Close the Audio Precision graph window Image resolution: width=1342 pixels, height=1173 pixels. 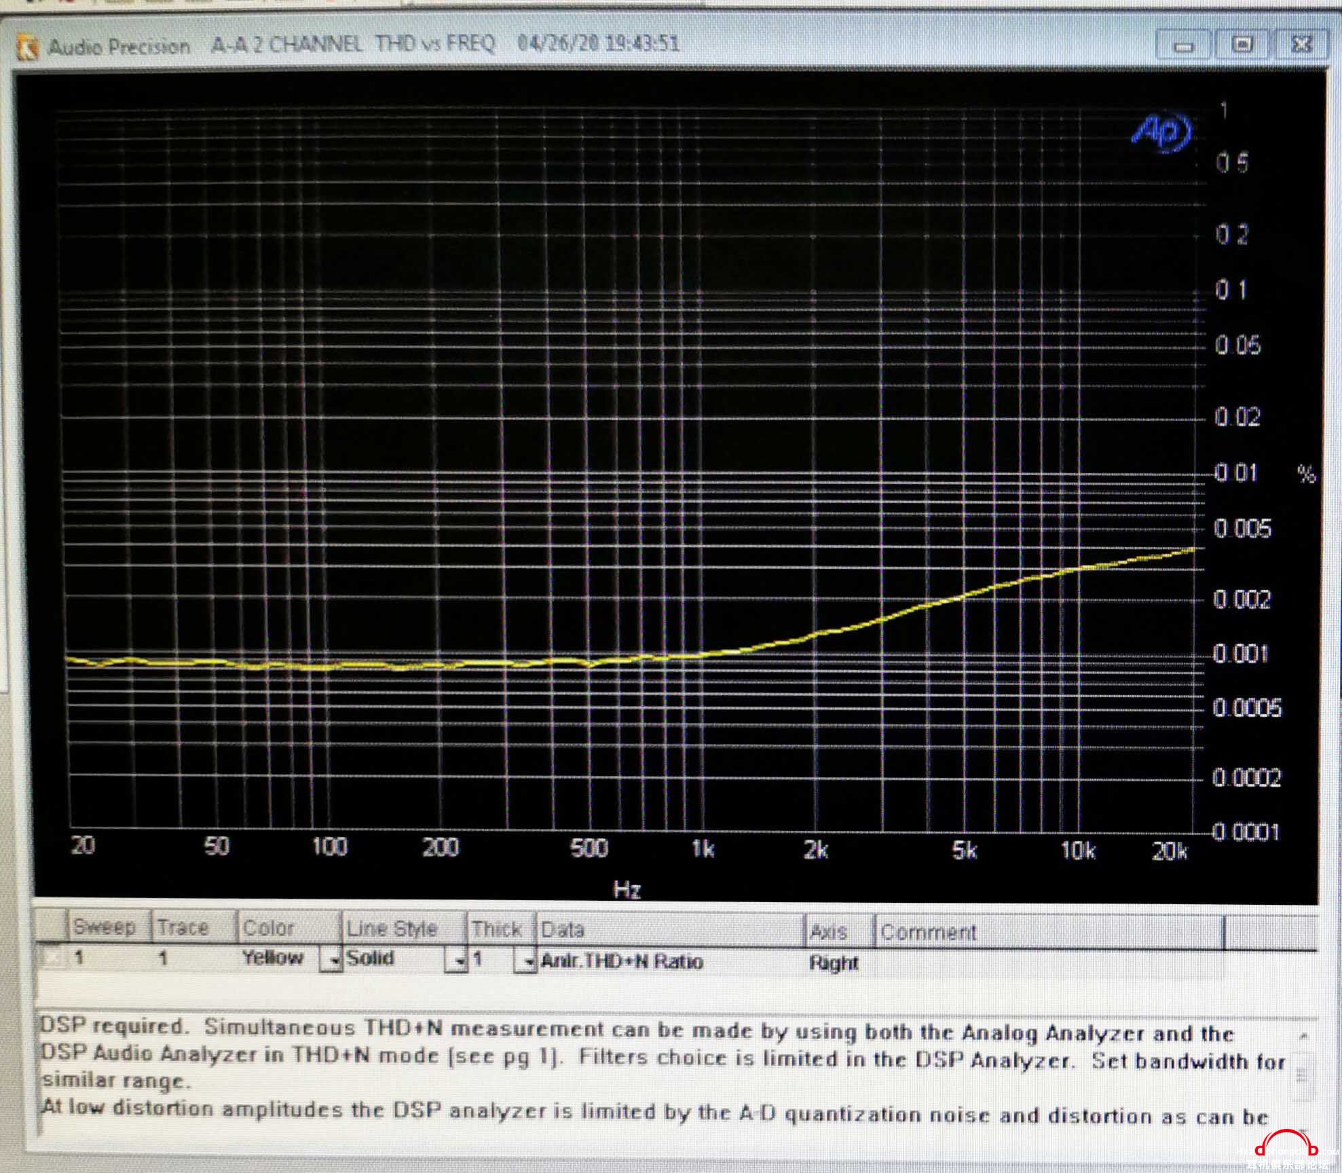click(1301, 45)
